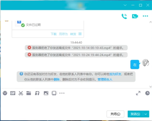
Task: Click the folder icon to send a file
Action: (29, 93)
